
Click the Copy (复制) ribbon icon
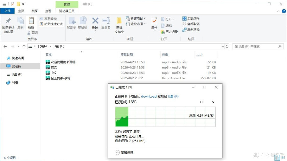[x=20, y=21]
